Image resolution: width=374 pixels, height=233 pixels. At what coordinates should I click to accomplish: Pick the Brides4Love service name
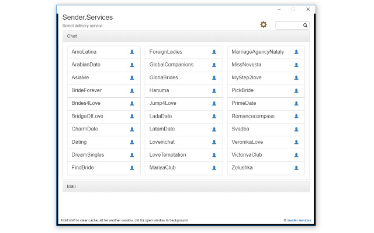click(86, 103)
